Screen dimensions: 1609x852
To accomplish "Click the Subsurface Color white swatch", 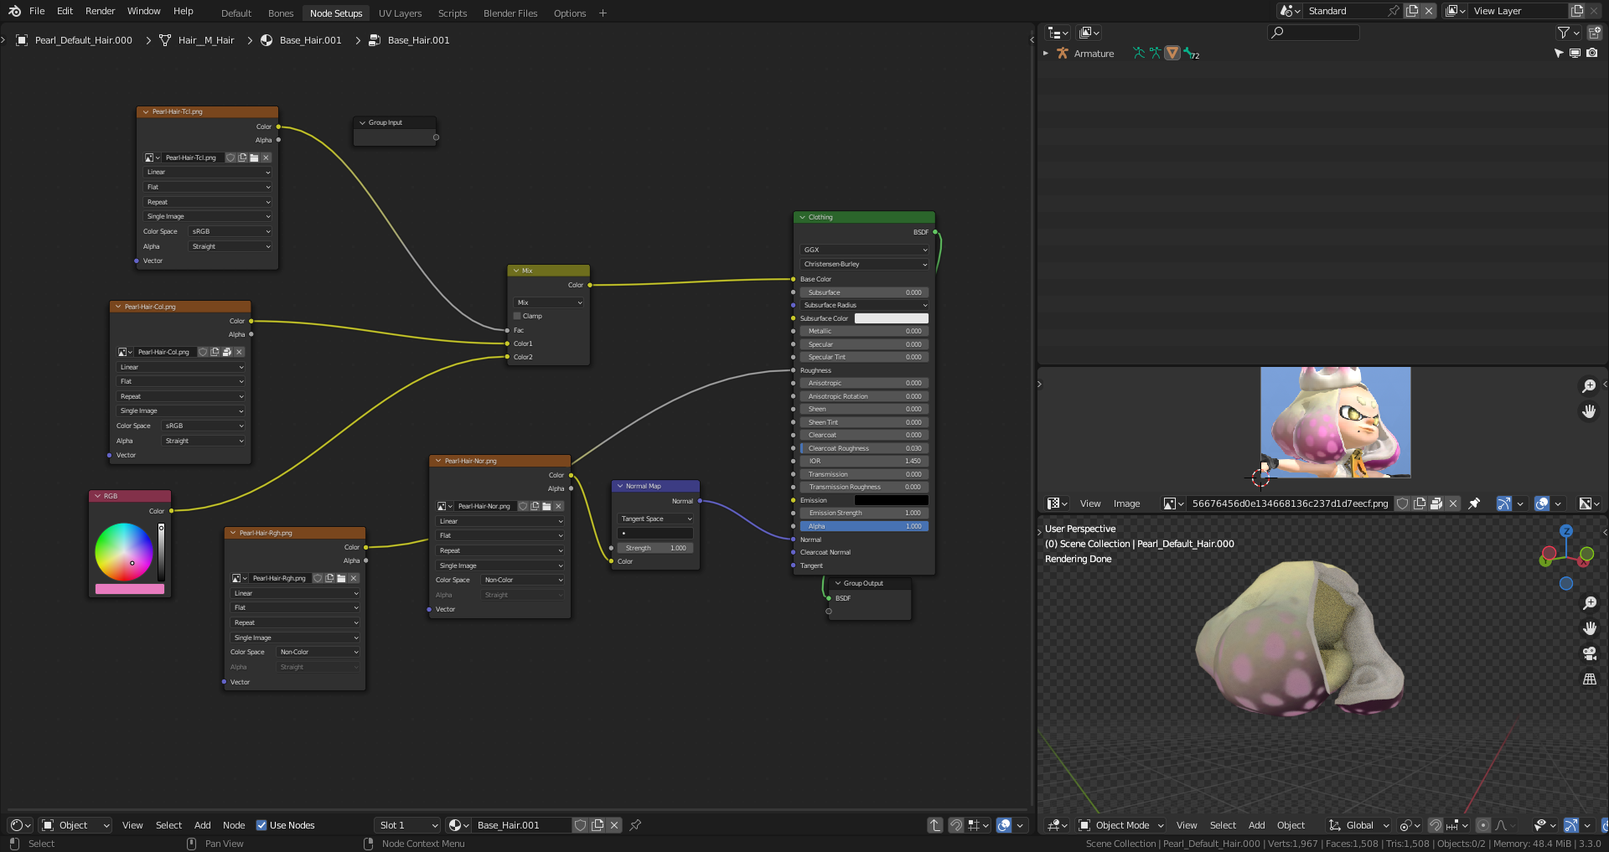I will (x=891, y=318).
